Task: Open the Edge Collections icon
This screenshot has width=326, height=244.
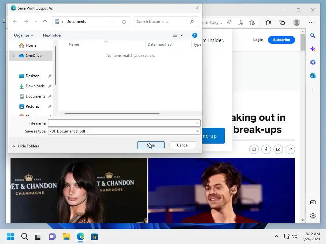Action: (282, 22)
